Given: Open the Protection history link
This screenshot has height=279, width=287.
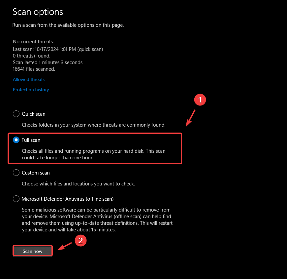Looking at the screenshot, I should (x=31, y=90).
